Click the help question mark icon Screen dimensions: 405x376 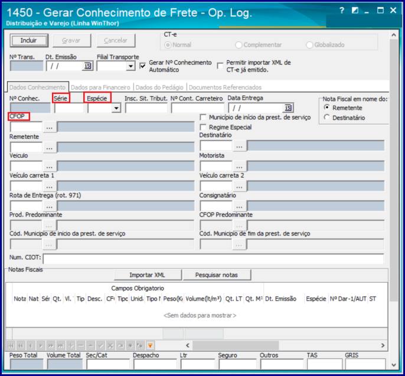(342, 11)
